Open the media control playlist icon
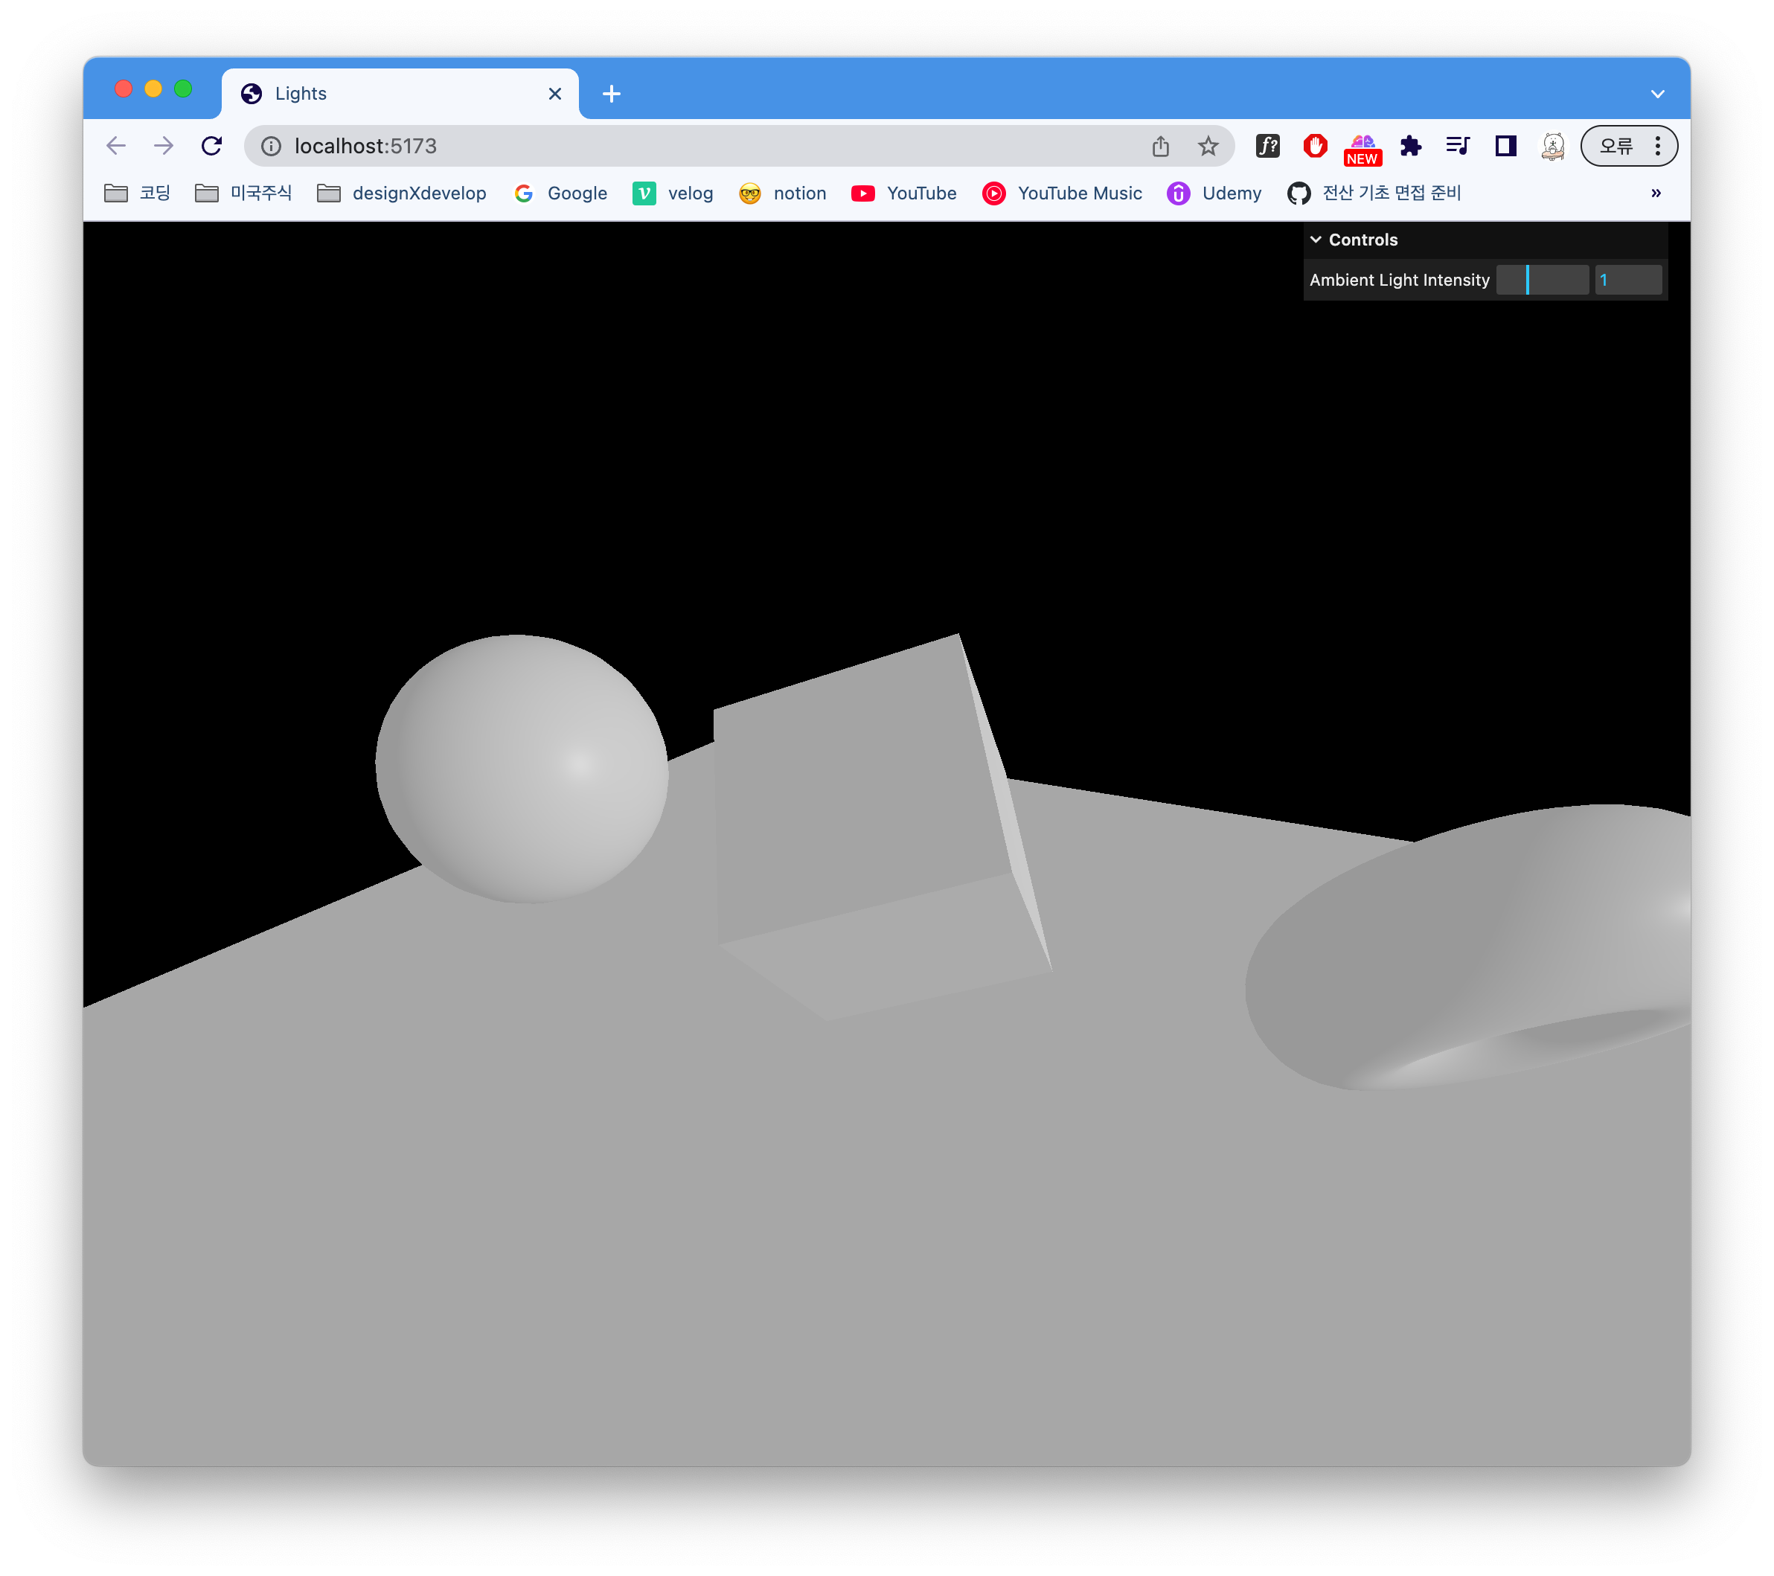 coord(1457,146)
